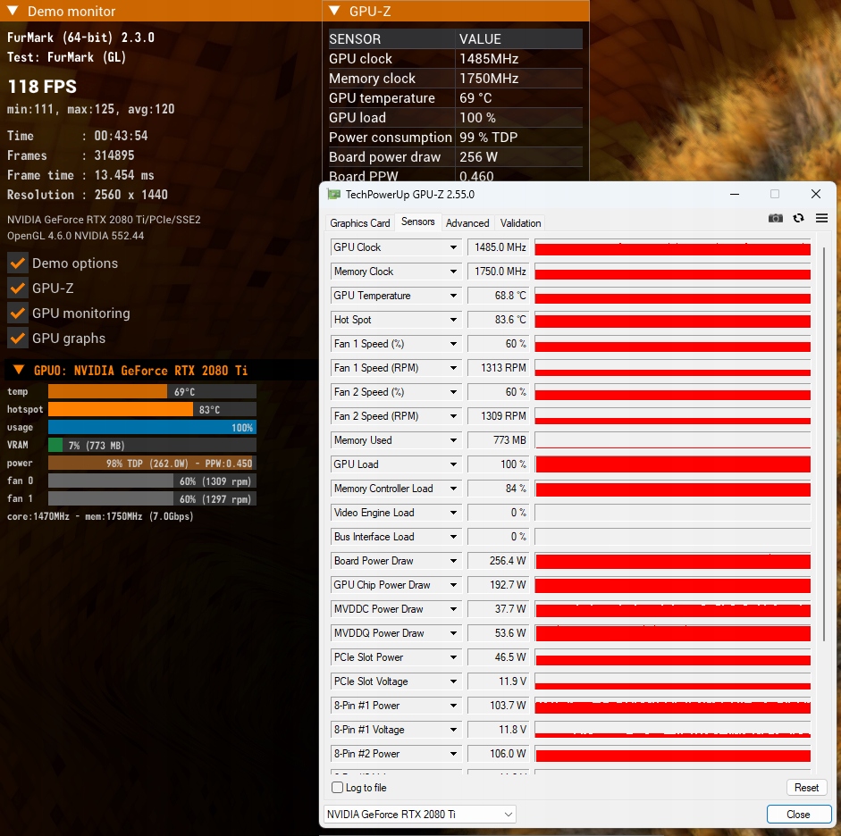The width and height of the screenshot is (841, 836).
Task: Click the Board Power Draw 256.4 W value
Action: pyautogui.click(x=499, y=561)
